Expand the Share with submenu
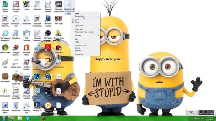 (85, 29)
